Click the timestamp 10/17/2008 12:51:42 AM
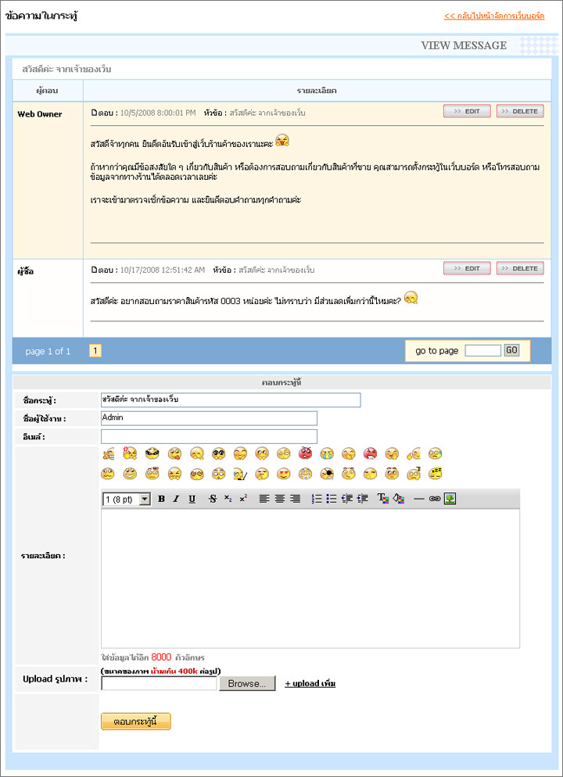The height and width of the screenshot is (777, 563). click(162, 270)
